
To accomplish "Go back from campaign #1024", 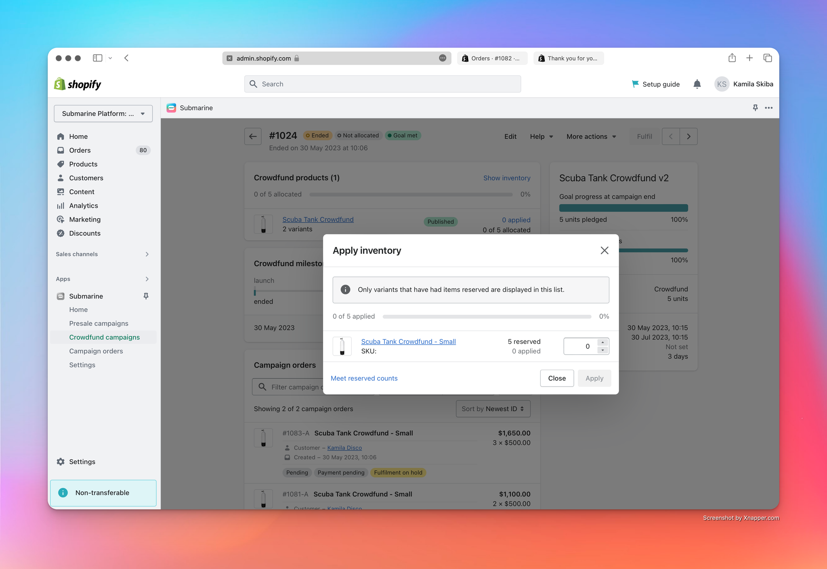I will [253, 136].
